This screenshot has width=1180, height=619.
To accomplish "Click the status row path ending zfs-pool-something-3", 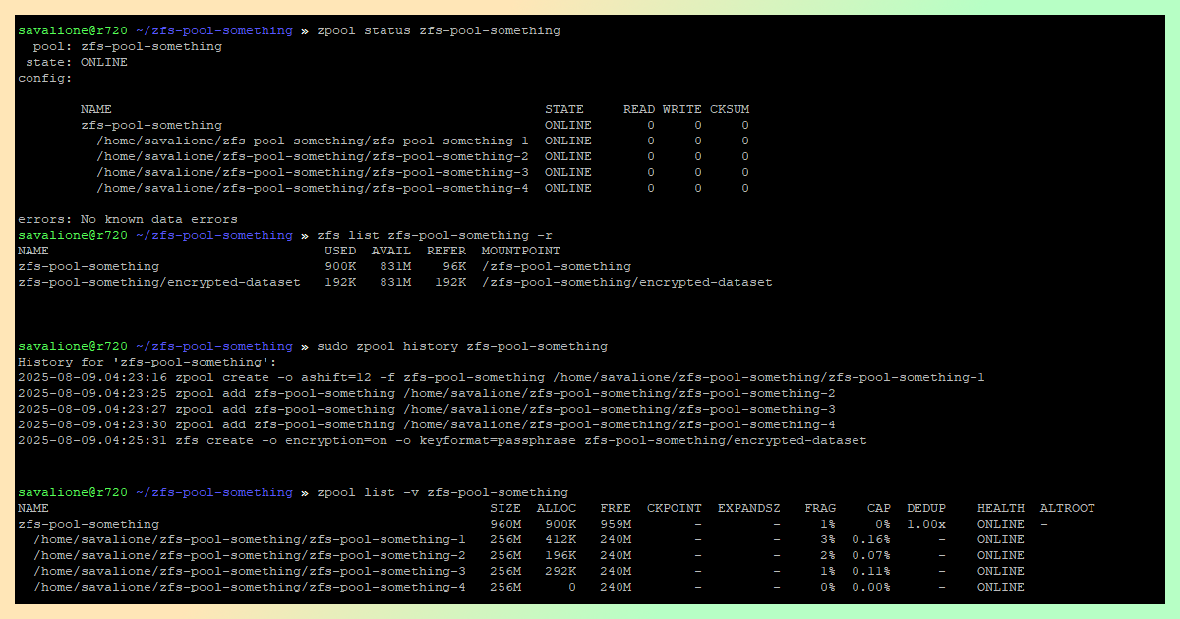I will (313, 172).
